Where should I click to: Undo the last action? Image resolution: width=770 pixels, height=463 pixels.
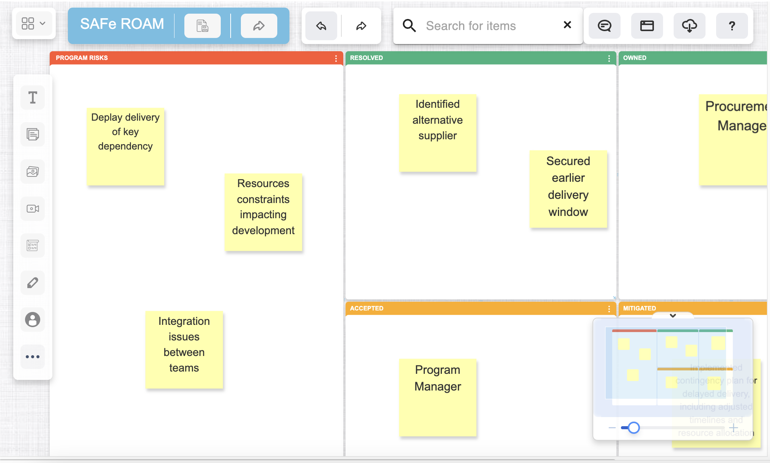[321, 26]
